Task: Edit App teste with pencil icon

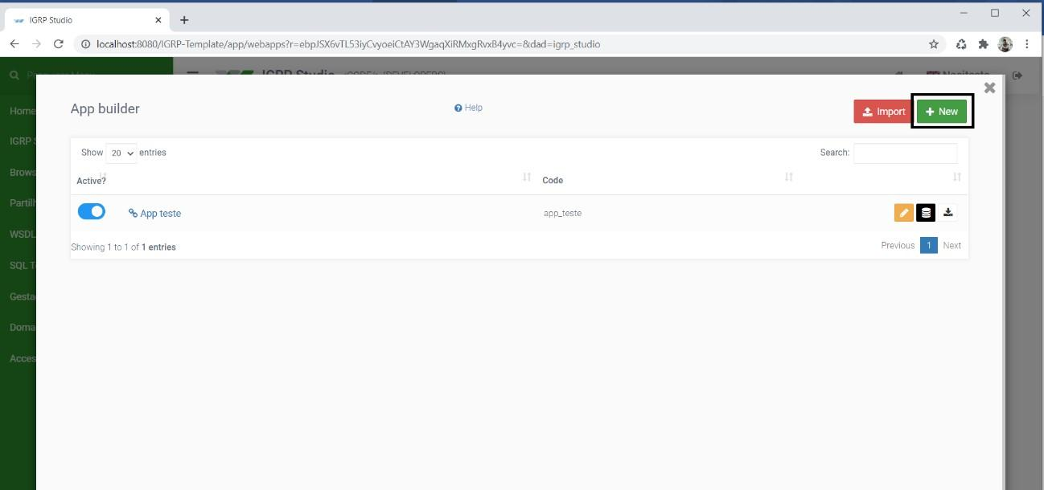Action: [x=903, y=213]
